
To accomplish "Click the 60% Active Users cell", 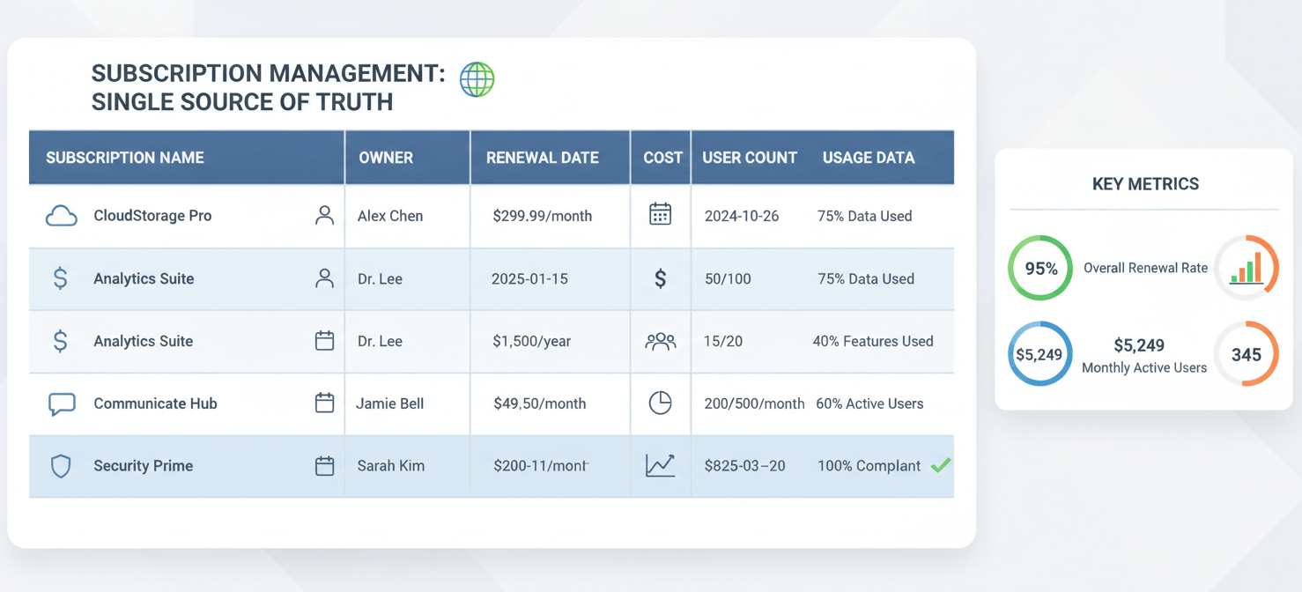I will [870, 403].
